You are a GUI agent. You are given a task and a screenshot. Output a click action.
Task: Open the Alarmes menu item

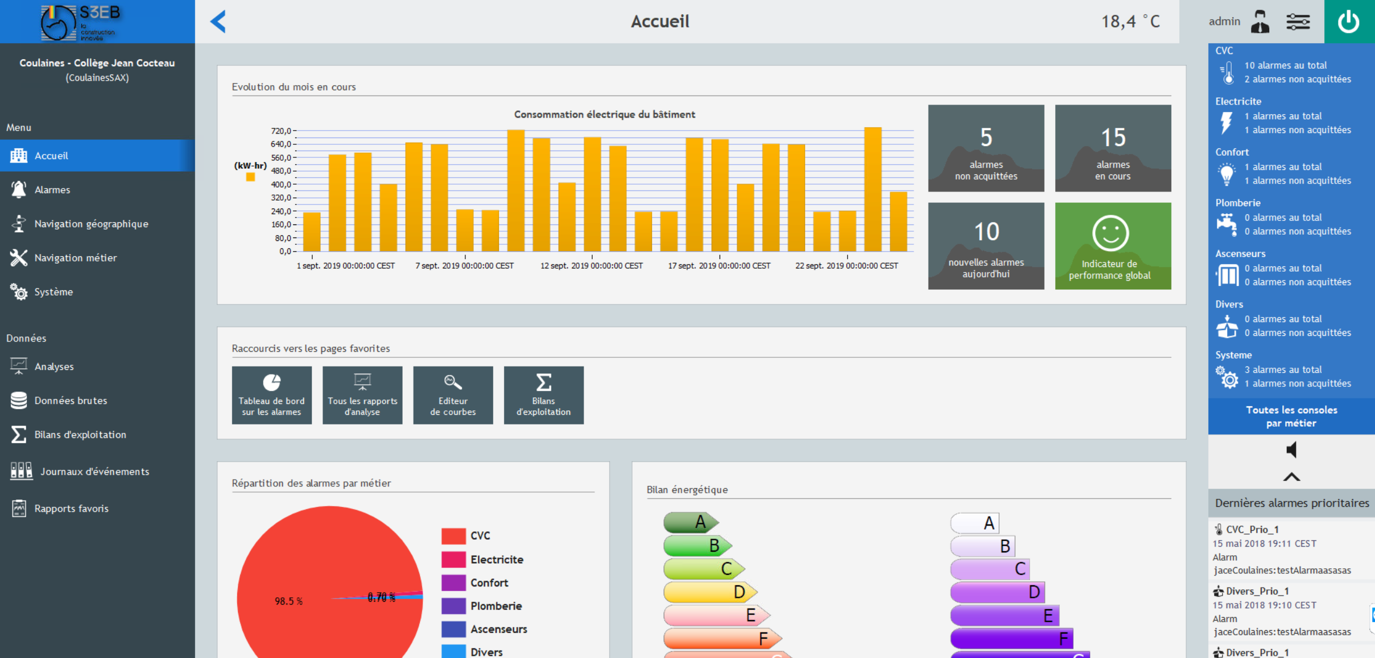tap(52, 190)
